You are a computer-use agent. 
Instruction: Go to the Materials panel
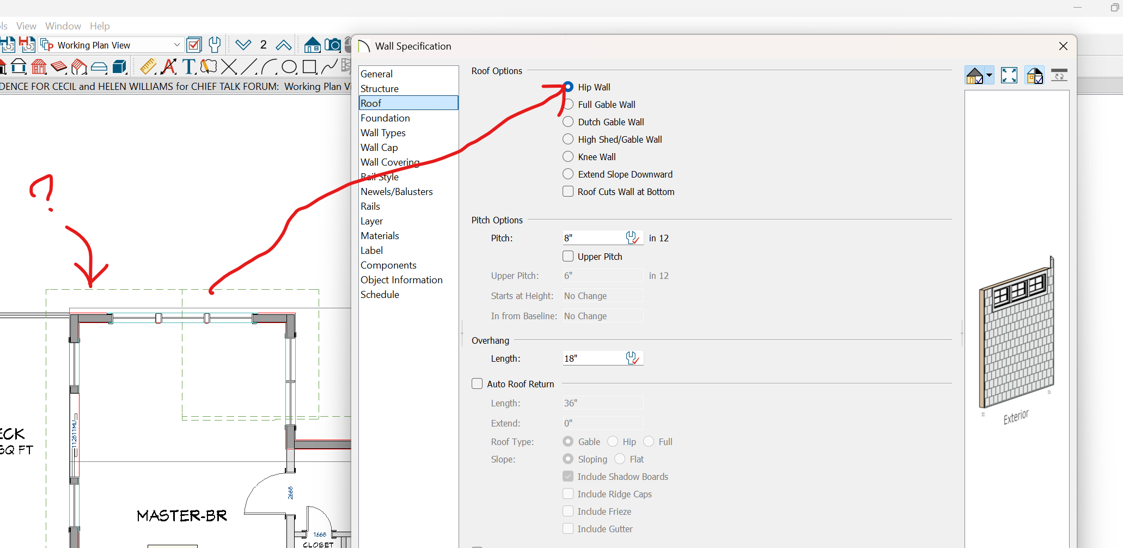click(x=380, y=236)
